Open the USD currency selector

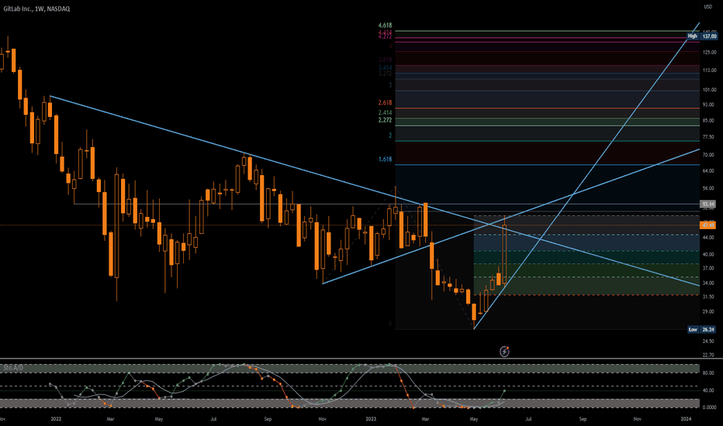707,7
